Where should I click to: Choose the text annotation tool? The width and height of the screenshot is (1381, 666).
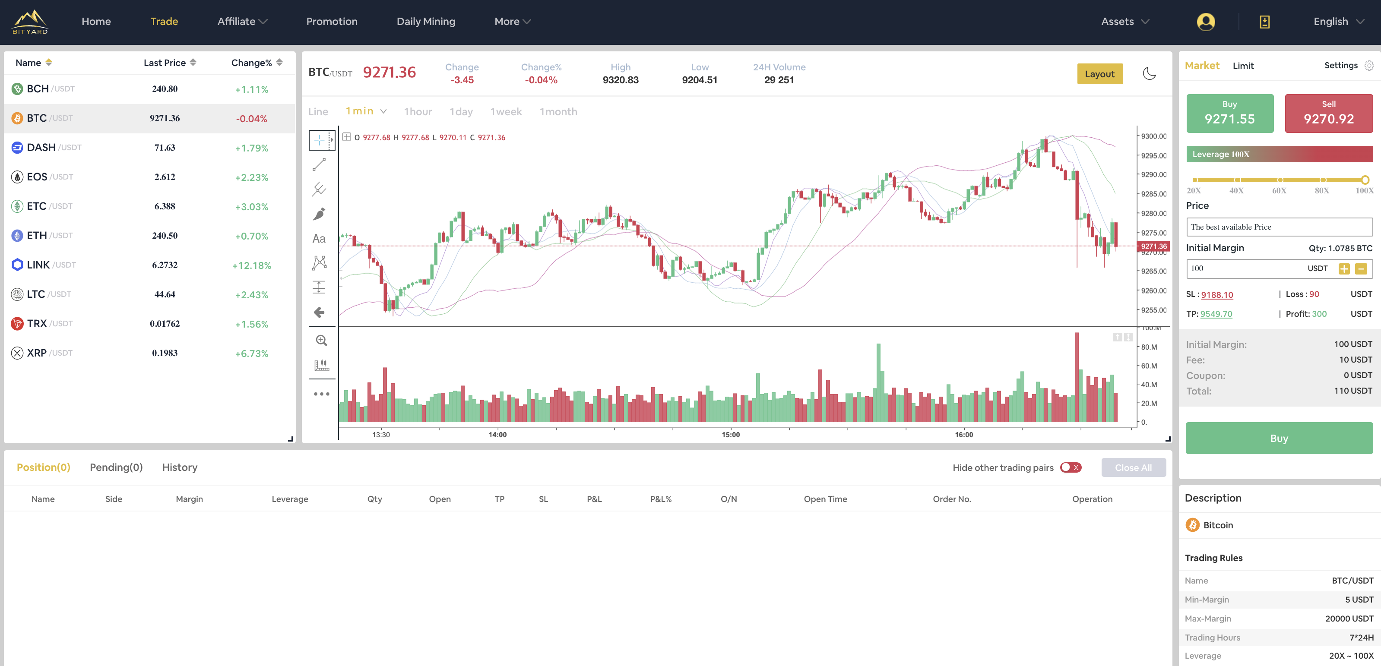319,238
